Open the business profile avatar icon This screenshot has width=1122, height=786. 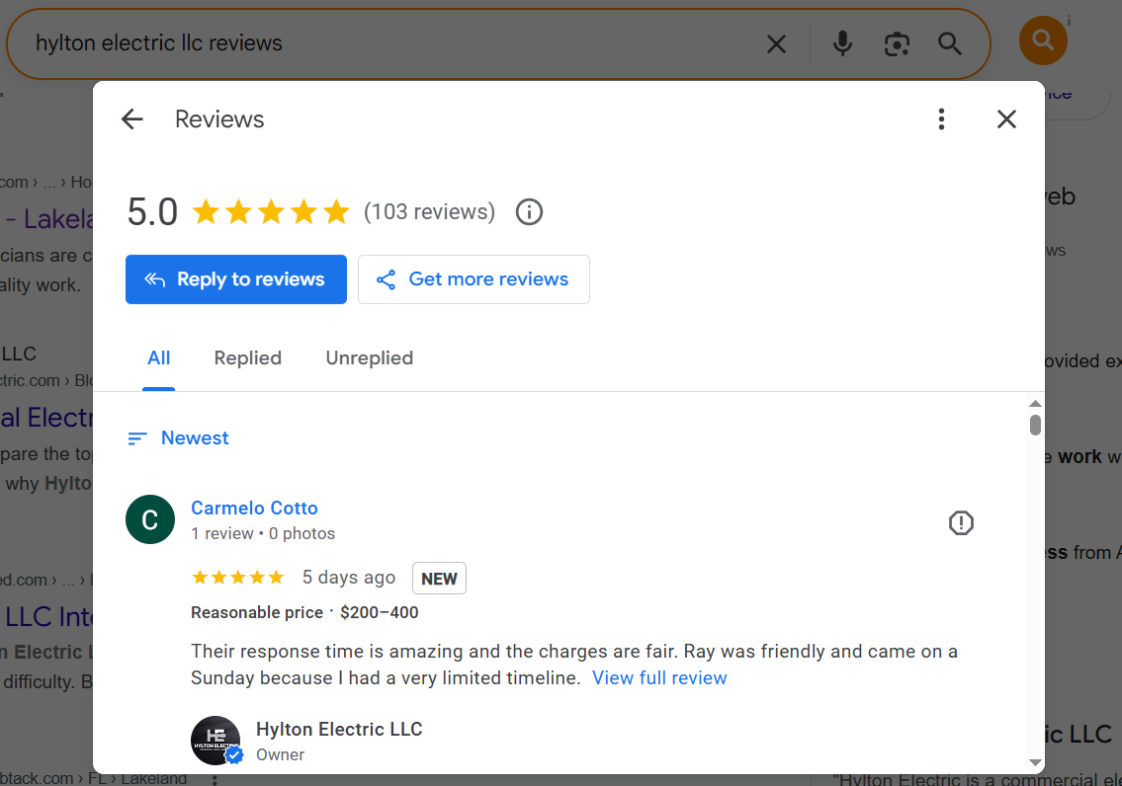click(1043, 40)
